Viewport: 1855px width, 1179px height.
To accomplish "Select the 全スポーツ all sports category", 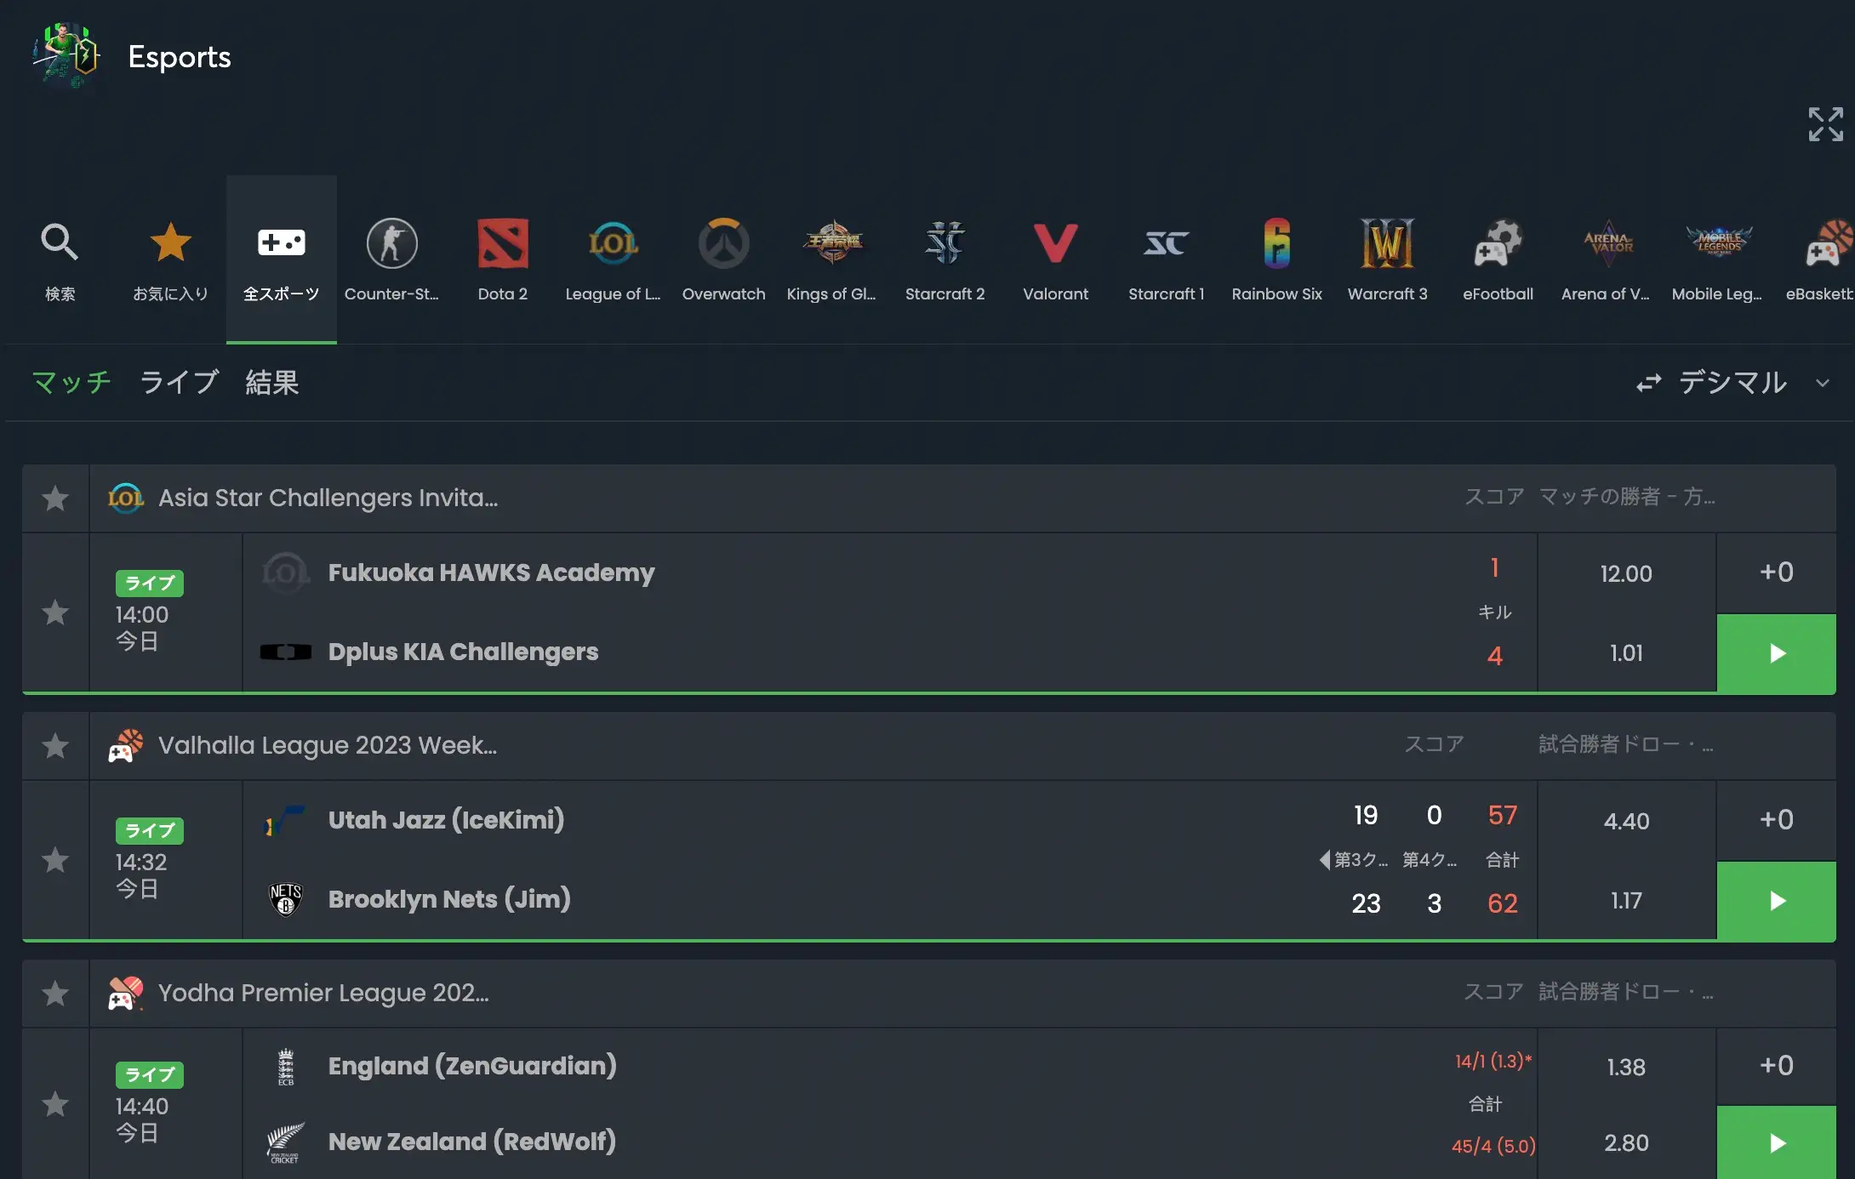I will (x=282, y=259).
